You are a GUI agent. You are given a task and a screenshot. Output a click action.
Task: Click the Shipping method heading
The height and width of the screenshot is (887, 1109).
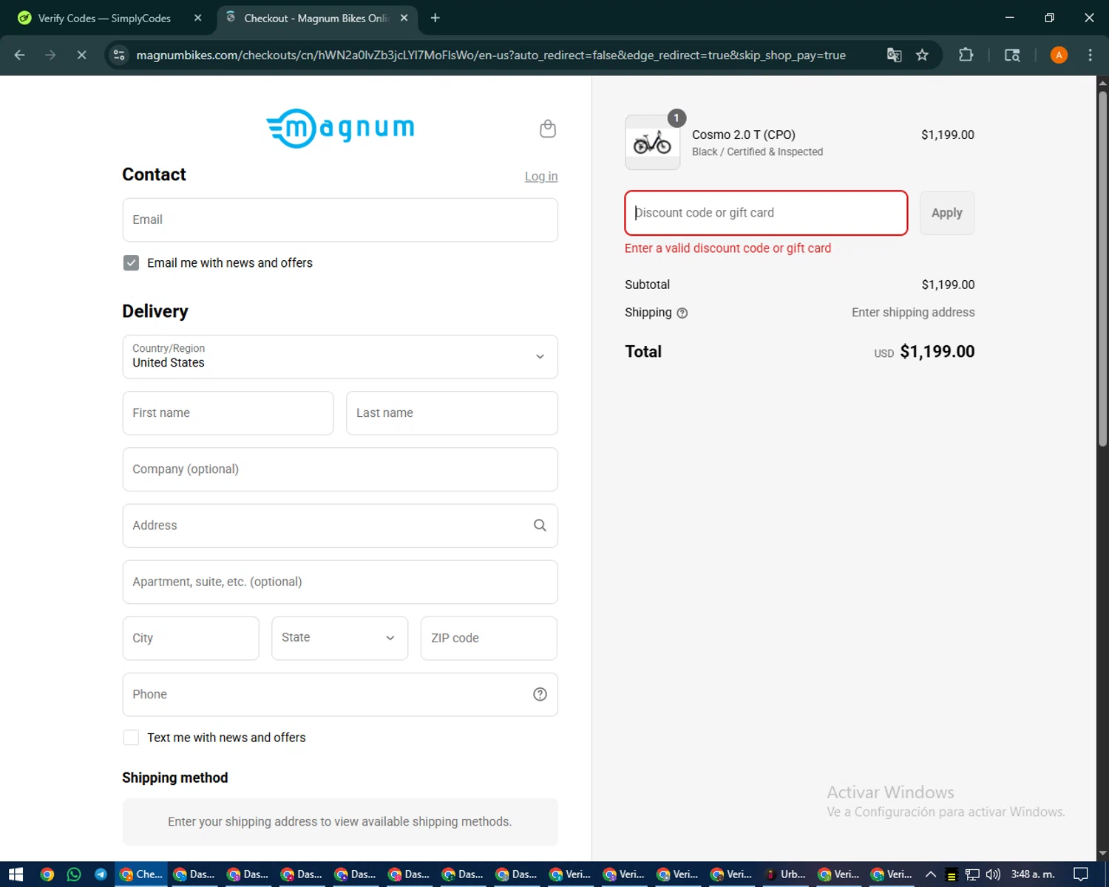tap(175, 778)
